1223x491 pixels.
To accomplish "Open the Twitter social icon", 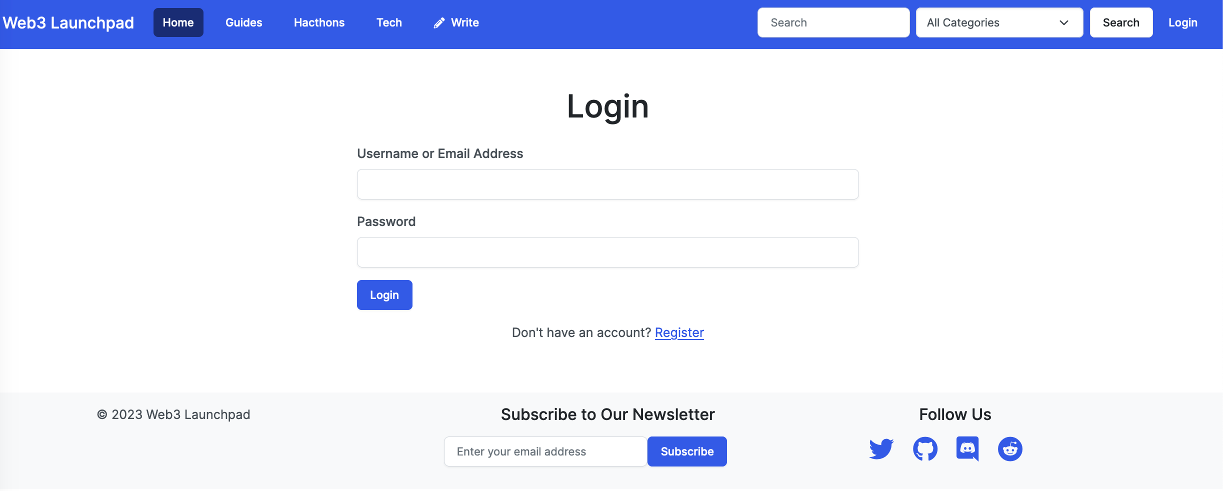I will 881,449.
